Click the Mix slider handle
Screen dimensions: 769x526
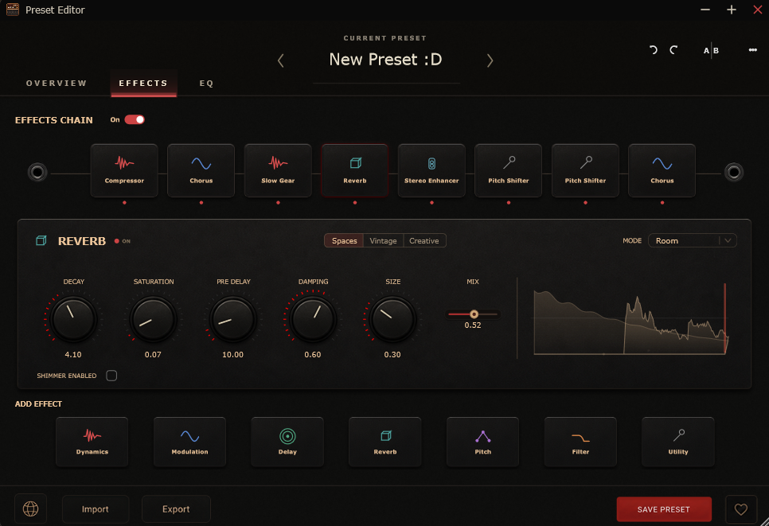[474, 314]
